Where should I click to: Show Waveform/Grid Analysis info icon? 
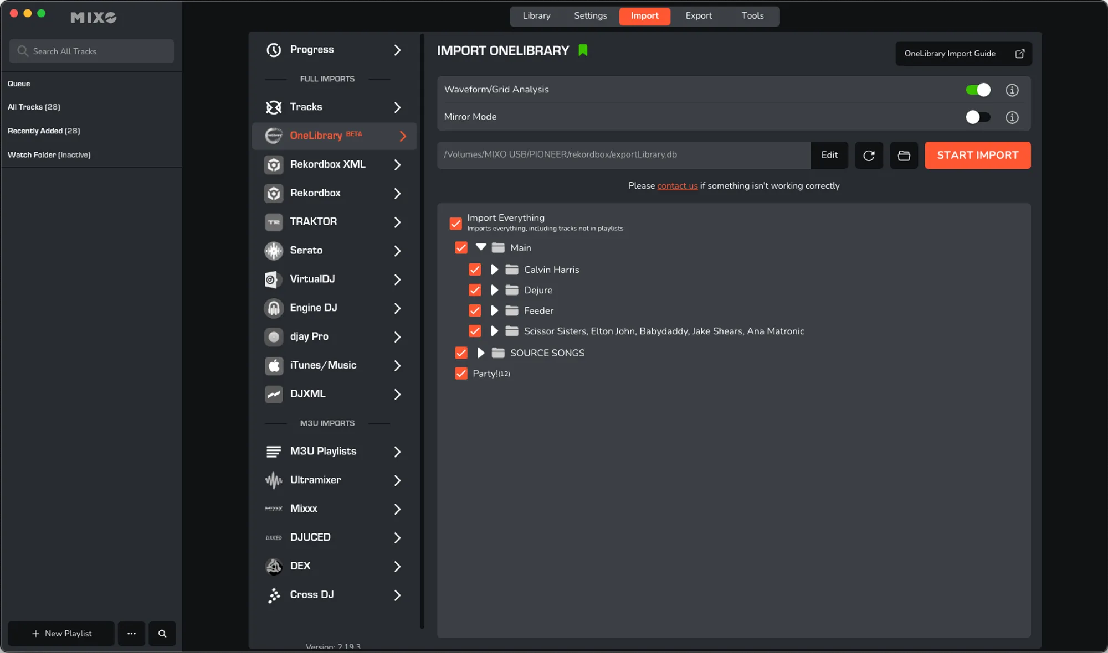[x=1012, y=90]
